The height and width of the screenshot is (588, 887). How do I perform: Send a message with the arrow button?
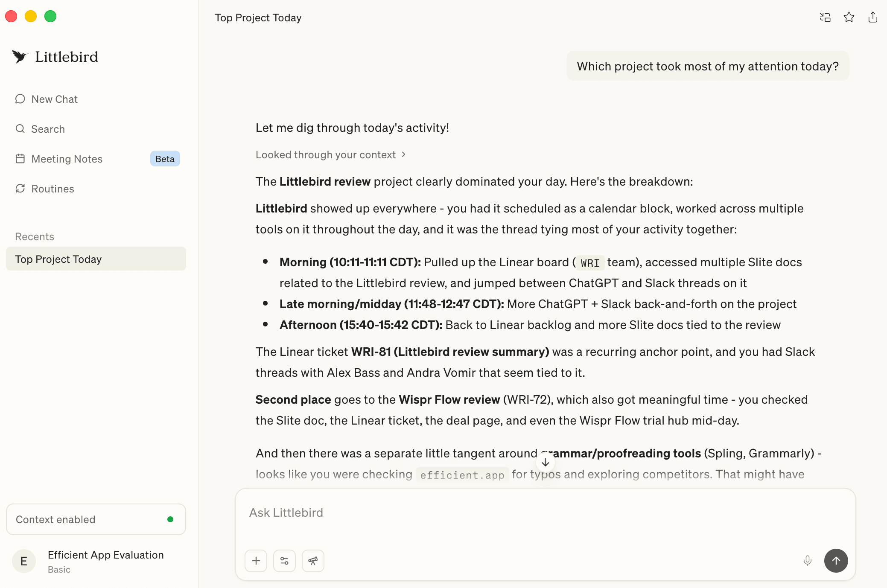(836, 561)
